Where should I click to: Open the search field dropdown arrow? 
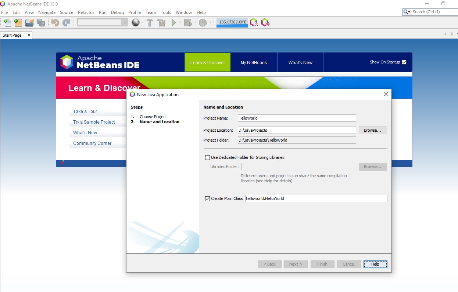click(409, 12)
